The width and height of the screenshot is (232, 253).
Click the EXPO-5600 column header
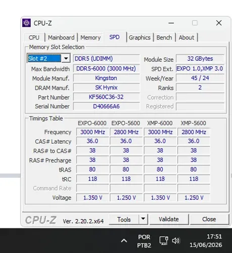coord(126,123)
